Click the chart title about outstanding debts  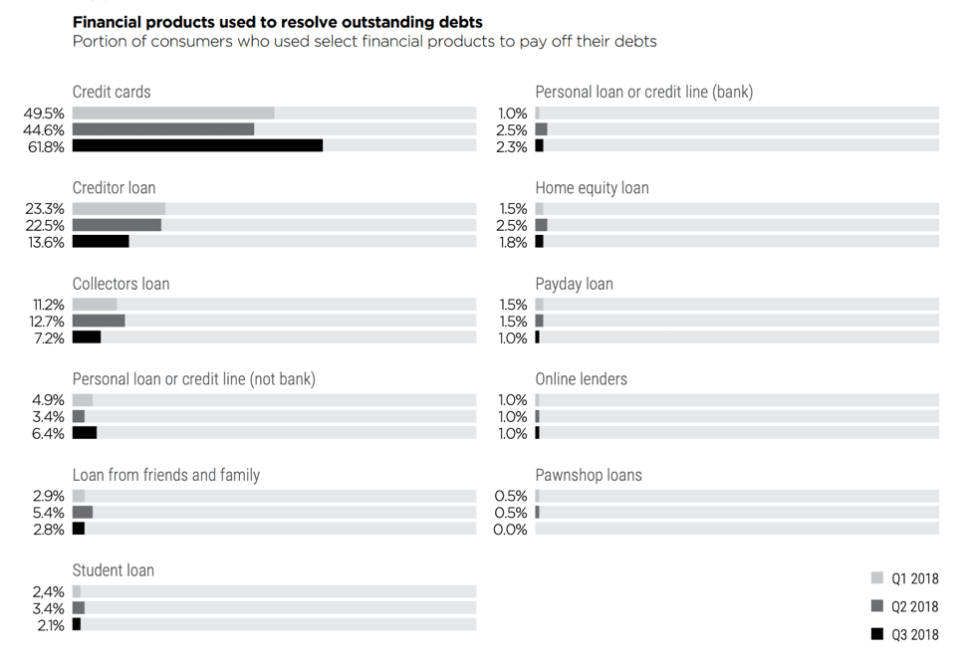click(x=278, y=22)
